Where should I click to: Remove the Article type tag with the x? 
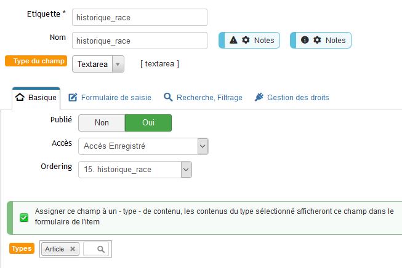pos(73,249)
